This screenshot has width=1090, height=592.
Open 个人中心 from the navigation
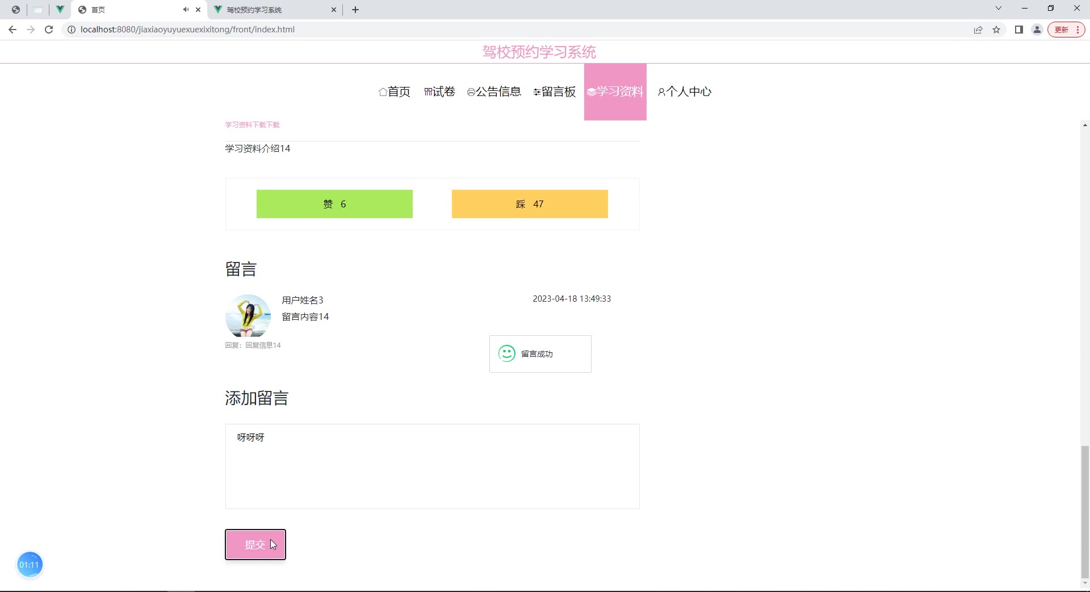coord(685,92)
